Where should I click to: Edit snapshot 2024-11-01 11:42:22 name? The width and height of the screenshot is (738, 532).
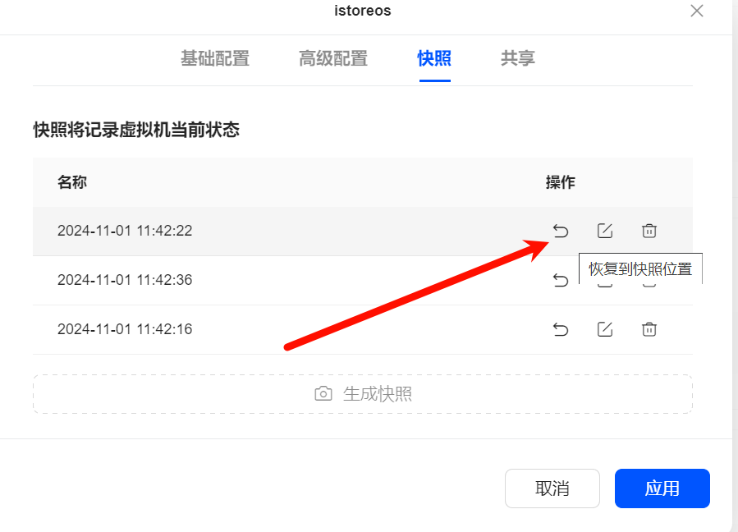pyautogui.click(x=605, y=232)
